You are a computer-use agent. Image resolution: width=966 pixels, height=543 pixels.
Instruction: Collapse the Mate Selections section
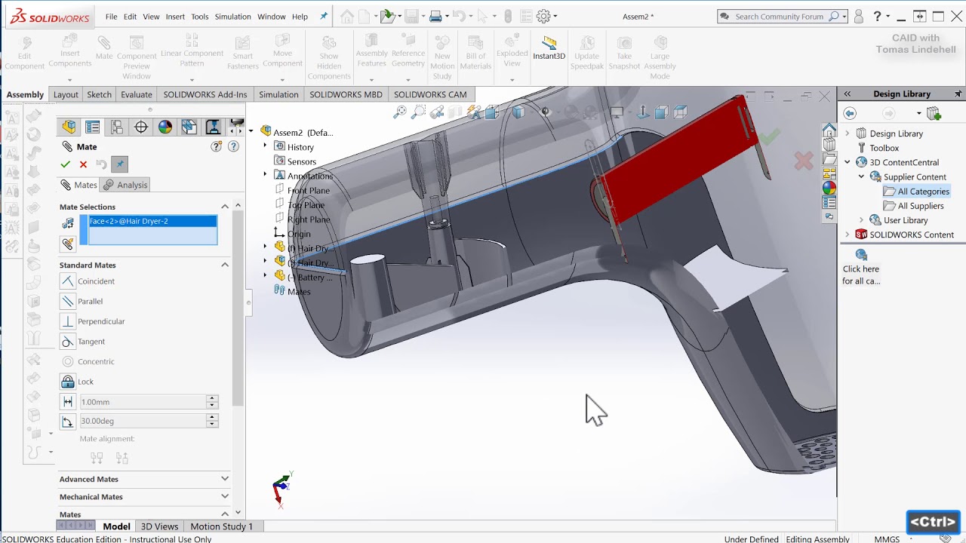pos(225,207)
